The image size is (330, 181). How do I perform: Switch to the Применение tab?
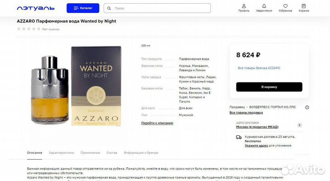click(90, 153)
